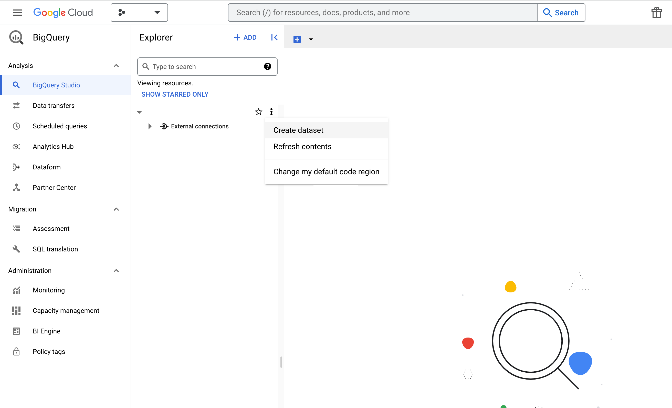Image resolution: width=672 pixels, height=408 pixels.
Task: Open the Google Cloud rewards gift icon
Action: click(x=656, y=12)
